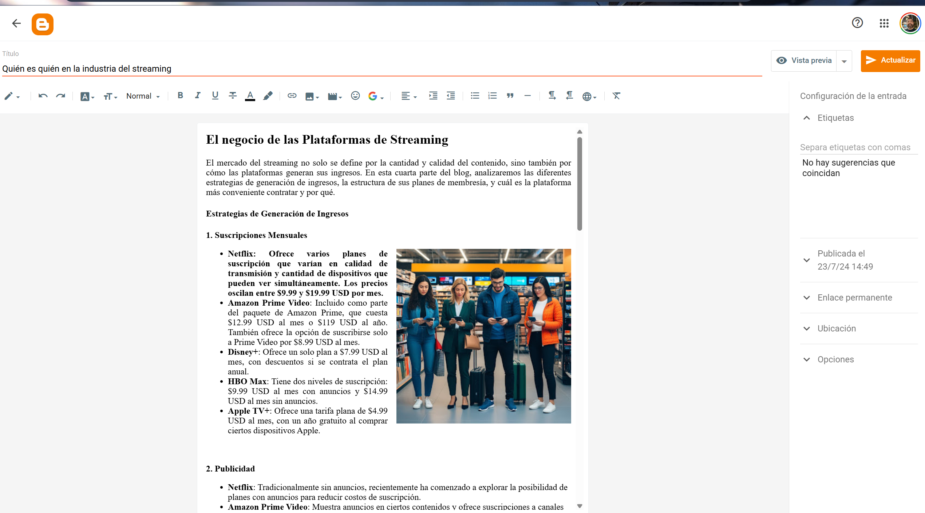Toggle the bulleted list
This screenshot has height=513, width=925.
tap(475, 96)
